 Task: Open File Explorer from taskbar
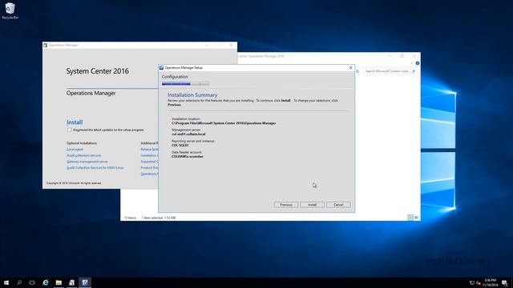pyautogui.click(x=59, y=282)
